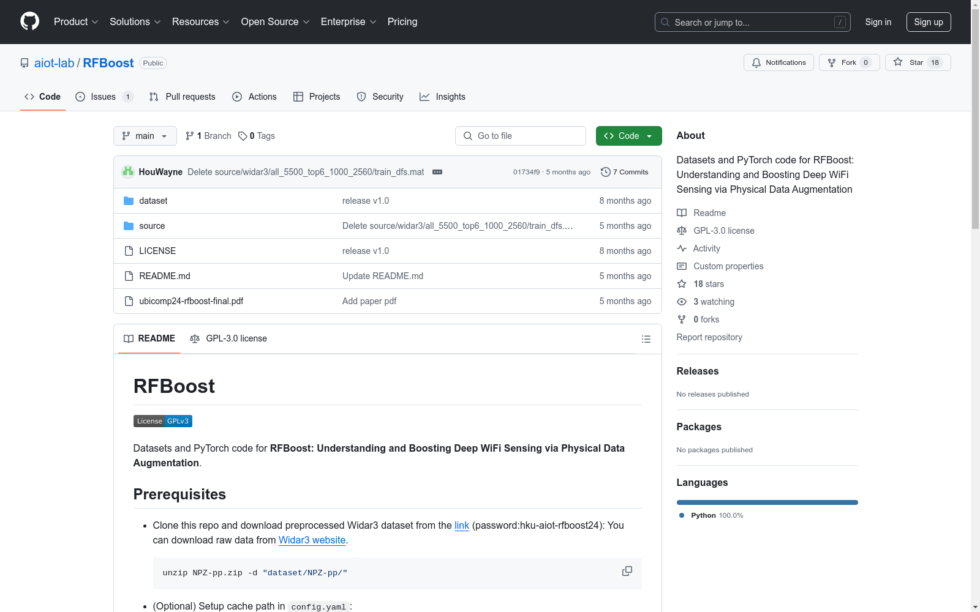Click the README.md file icon
The width and height of the screenshot is (980, 612).
coord(129,276)
